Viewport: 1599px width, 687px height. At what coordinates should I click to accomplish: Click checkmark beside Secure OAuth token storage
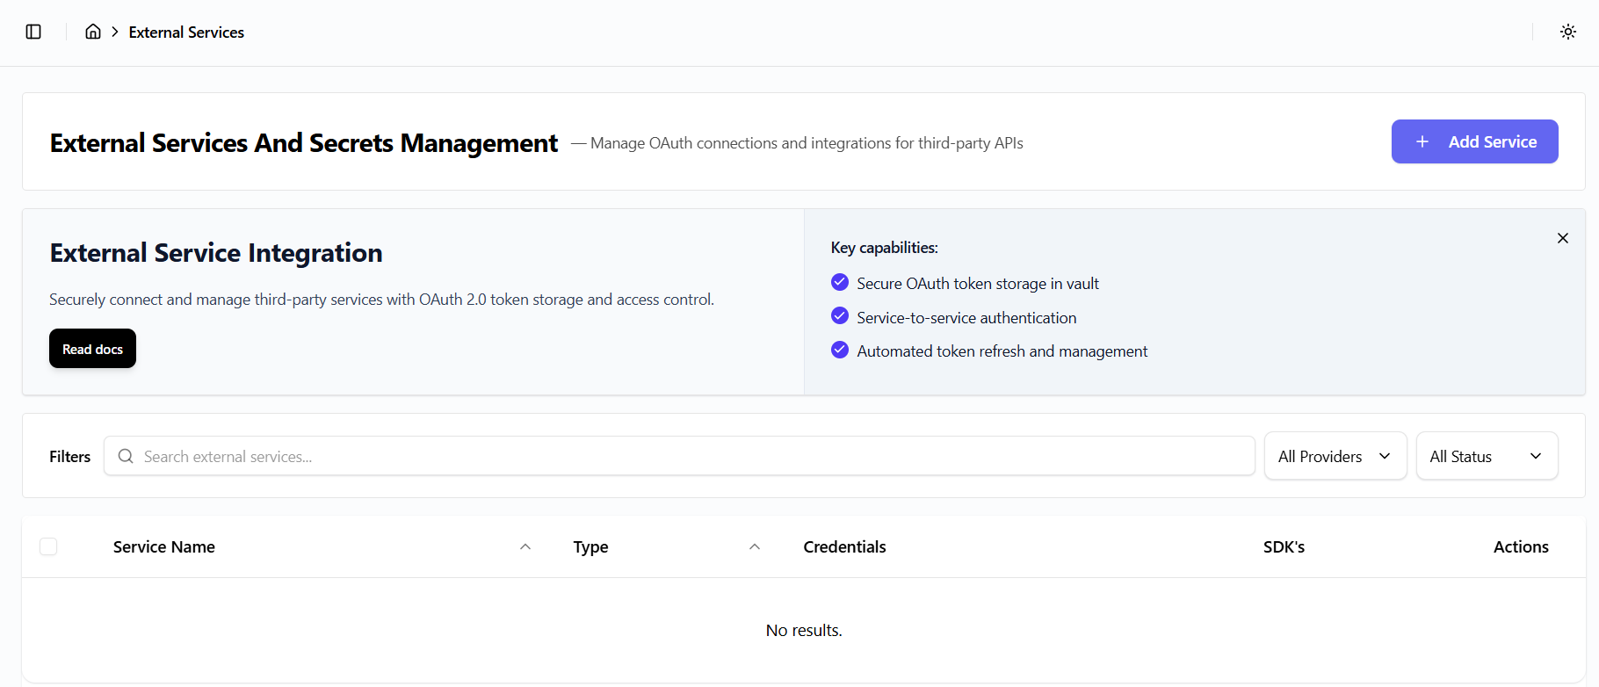(x=840, y=282)
